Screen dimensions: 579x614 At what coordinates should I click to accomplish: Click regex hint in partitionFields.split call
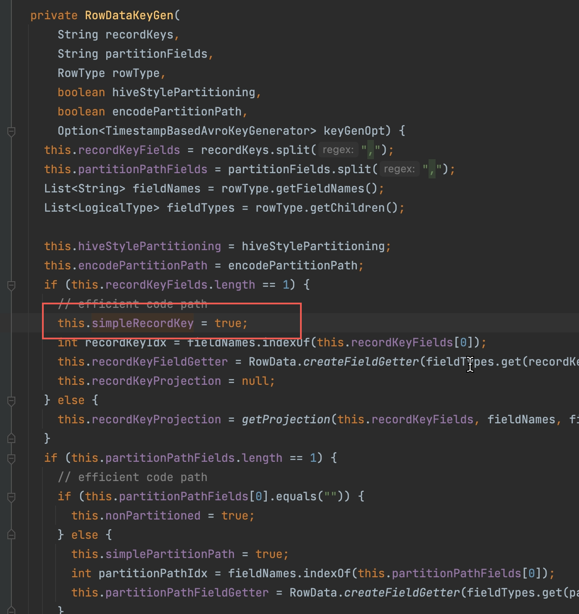[399, 169]
